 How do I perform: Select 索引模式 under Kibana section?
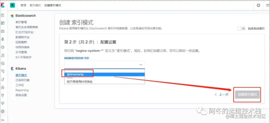point(21,75)
